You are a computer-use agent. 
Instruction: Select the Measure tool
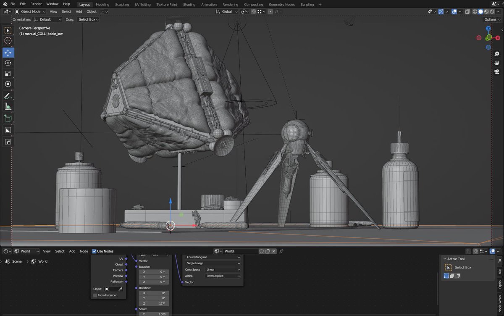(x=8, y=107)
